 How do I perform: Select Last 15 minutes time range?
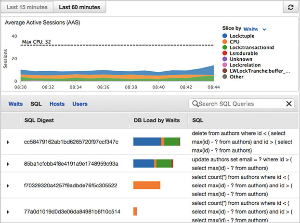pos(27,7)
